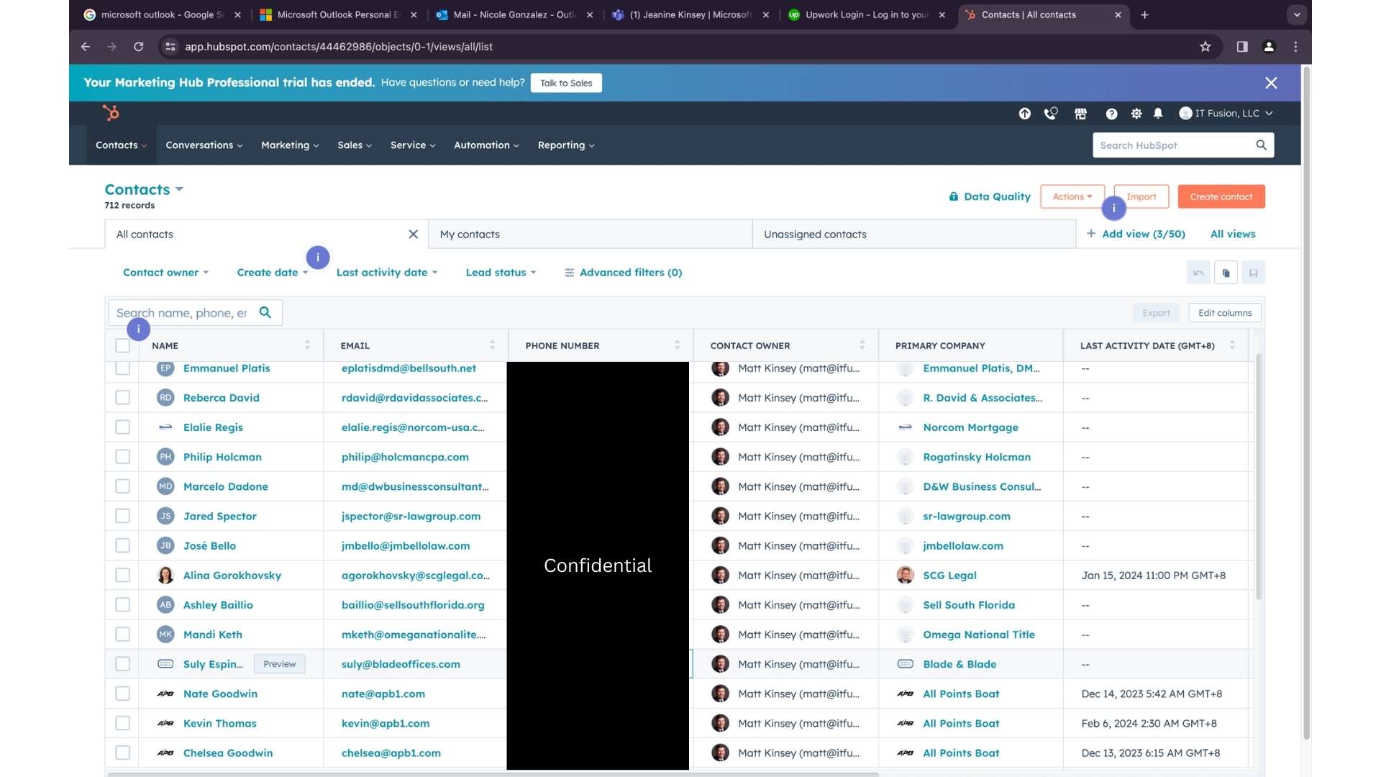Select the Marcelo Dadone row checkbox

pos(123,486)
